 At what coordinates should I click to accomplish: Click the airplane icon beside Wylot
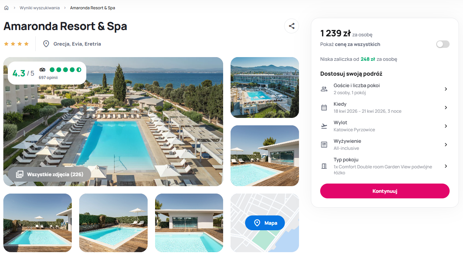pyautogui.click(x=324, y=126)
